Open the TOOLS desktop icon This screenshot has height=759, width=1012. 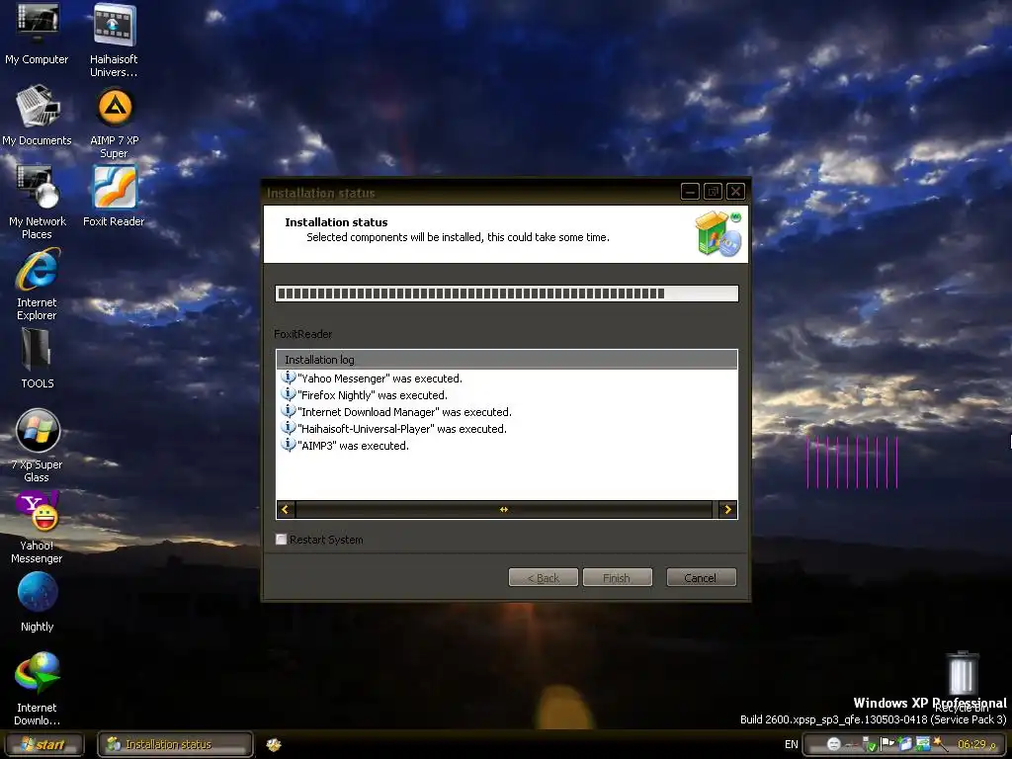[37, 358]
